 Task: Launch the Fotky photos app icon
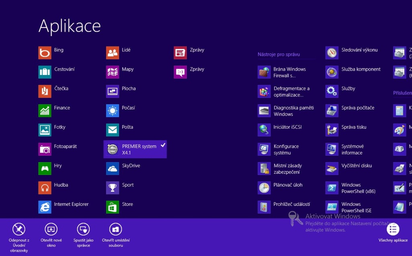point(45,130)
